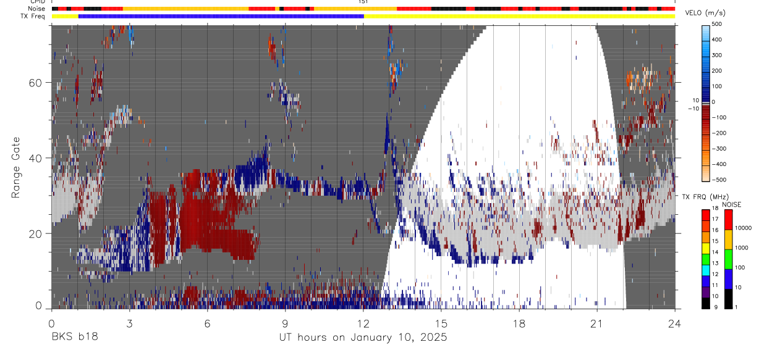Click the '9' label on the TX FRQ scale

click(716, 307)
